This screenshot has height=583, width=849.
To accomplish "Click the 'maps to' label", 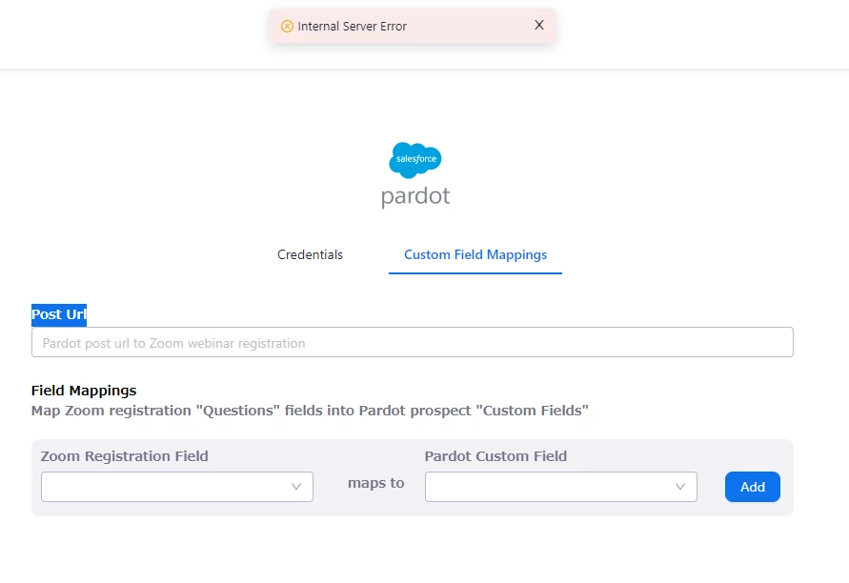I will (375, 483).
